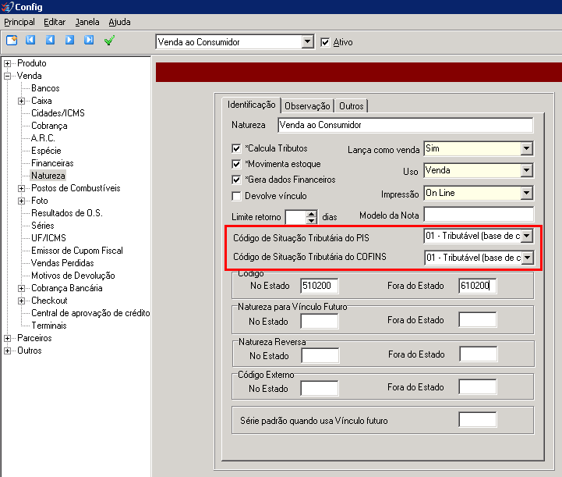Open the Principal menu
562x477 pixels.
[19, 22]
